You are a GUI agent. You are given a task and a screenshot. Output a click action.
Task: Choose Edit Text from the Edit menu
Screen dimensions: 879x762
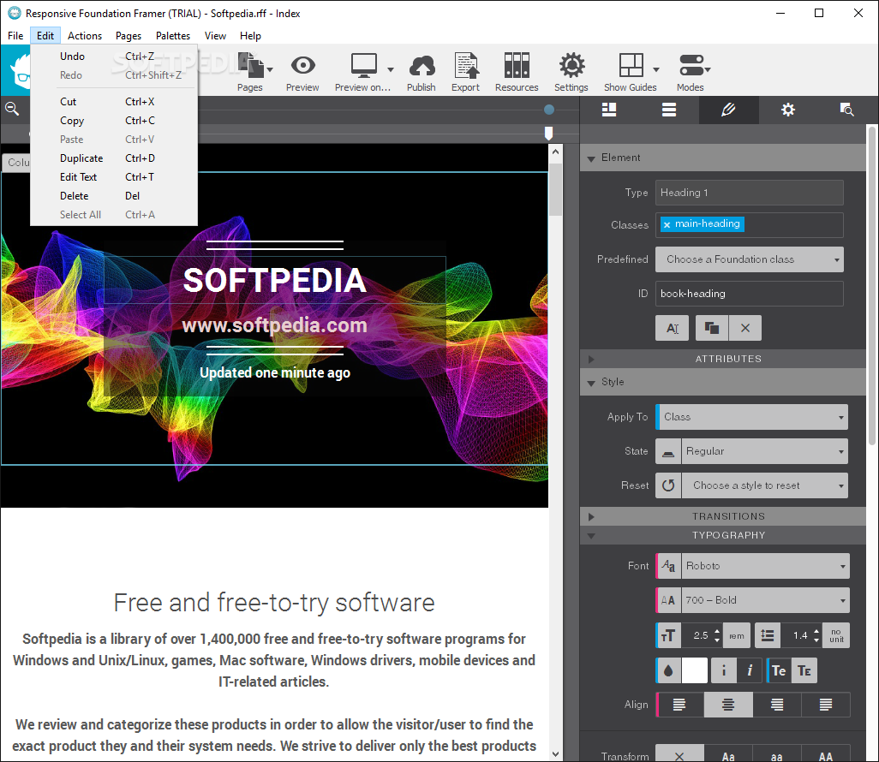click(x=114, y=177)
